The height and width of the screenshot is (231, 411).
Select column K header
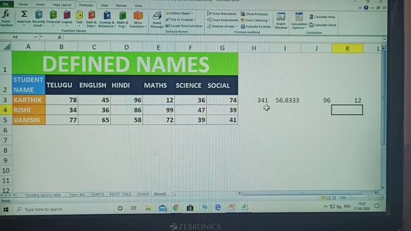(x=347, y=49)
